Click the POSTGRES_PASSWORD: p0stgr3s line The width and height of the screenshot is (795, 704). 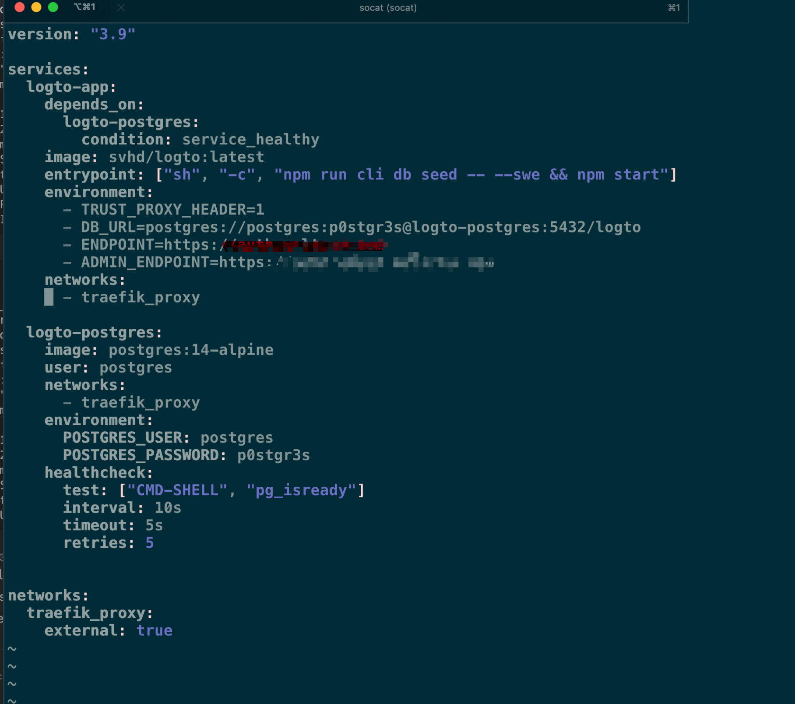tap(186, 454)
